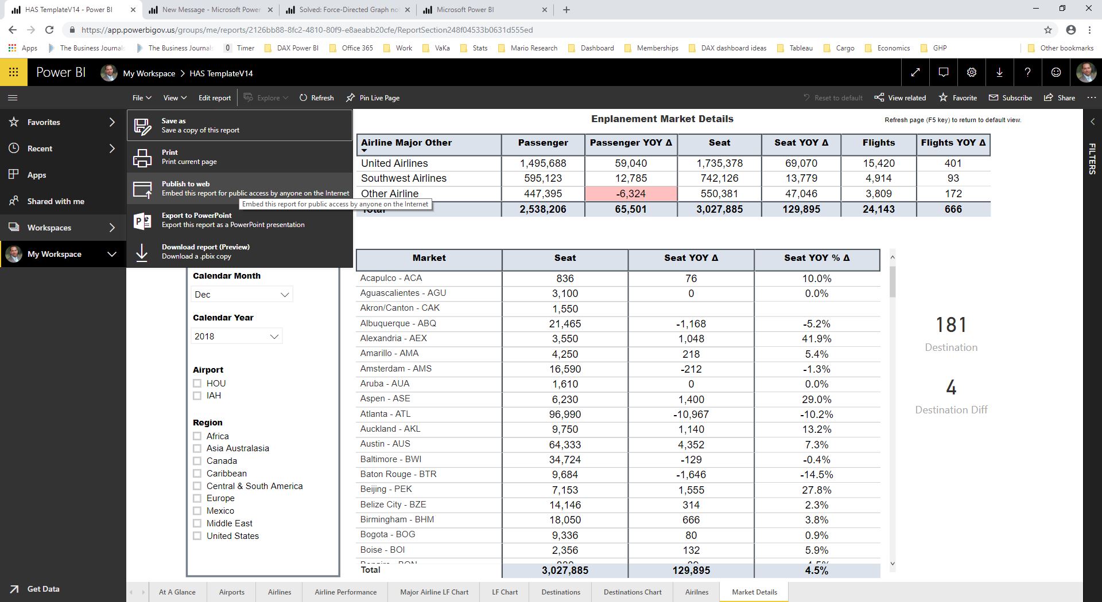Bookmark this page with the star icon

[1048, 30]
